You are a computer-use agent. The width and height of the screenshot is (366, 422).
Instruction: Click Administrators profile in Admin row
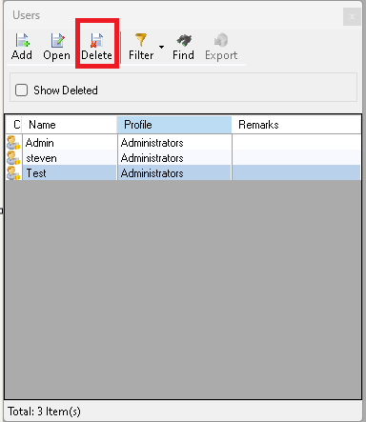174,143
